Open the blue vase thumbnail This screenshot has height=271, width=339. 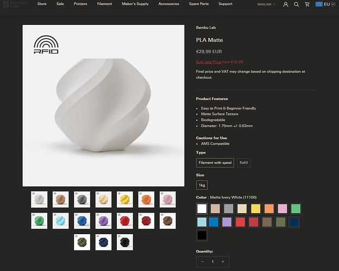tap(82, 221)
